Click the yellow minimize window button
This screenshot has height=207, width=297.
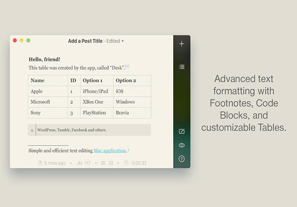[x=22, y=40]
